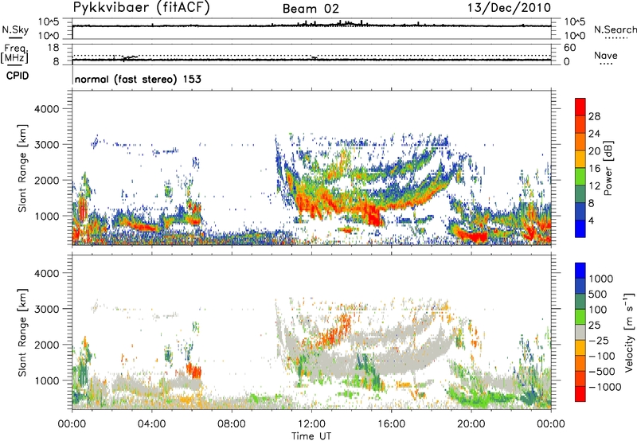Click "Slant Range [km]" on the velocity panel
Screen dimensions: 637x441
[x=22, y=333]
